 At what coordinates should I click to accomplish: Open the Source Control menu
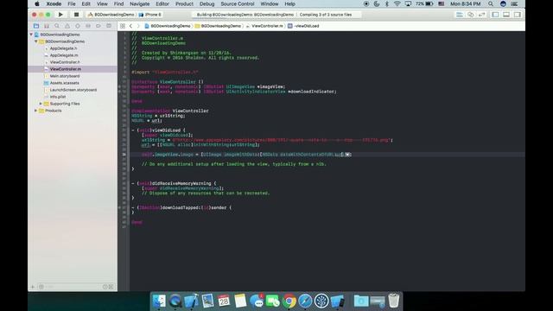238,3
